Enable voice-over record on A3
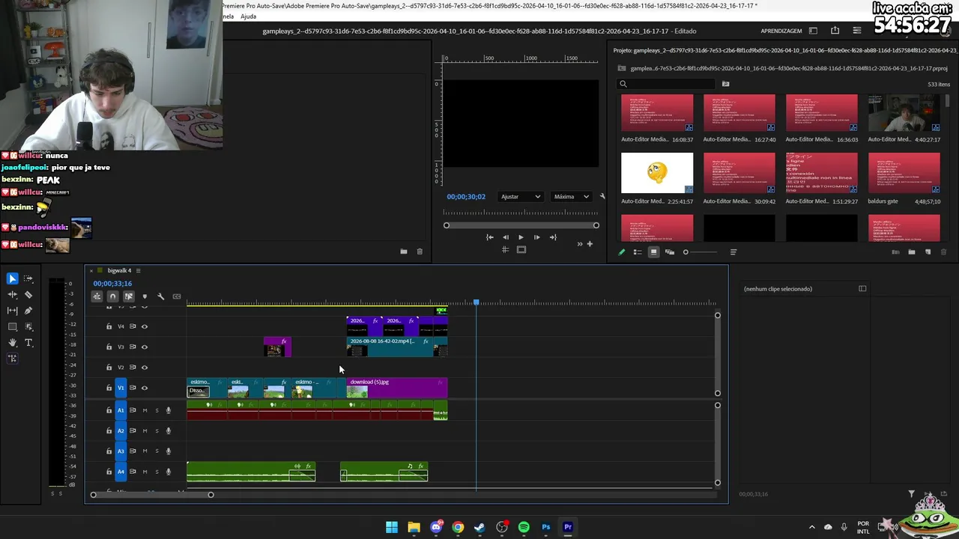Image resolution: width=959 pixels, height=539 pixels. point(169,451)
